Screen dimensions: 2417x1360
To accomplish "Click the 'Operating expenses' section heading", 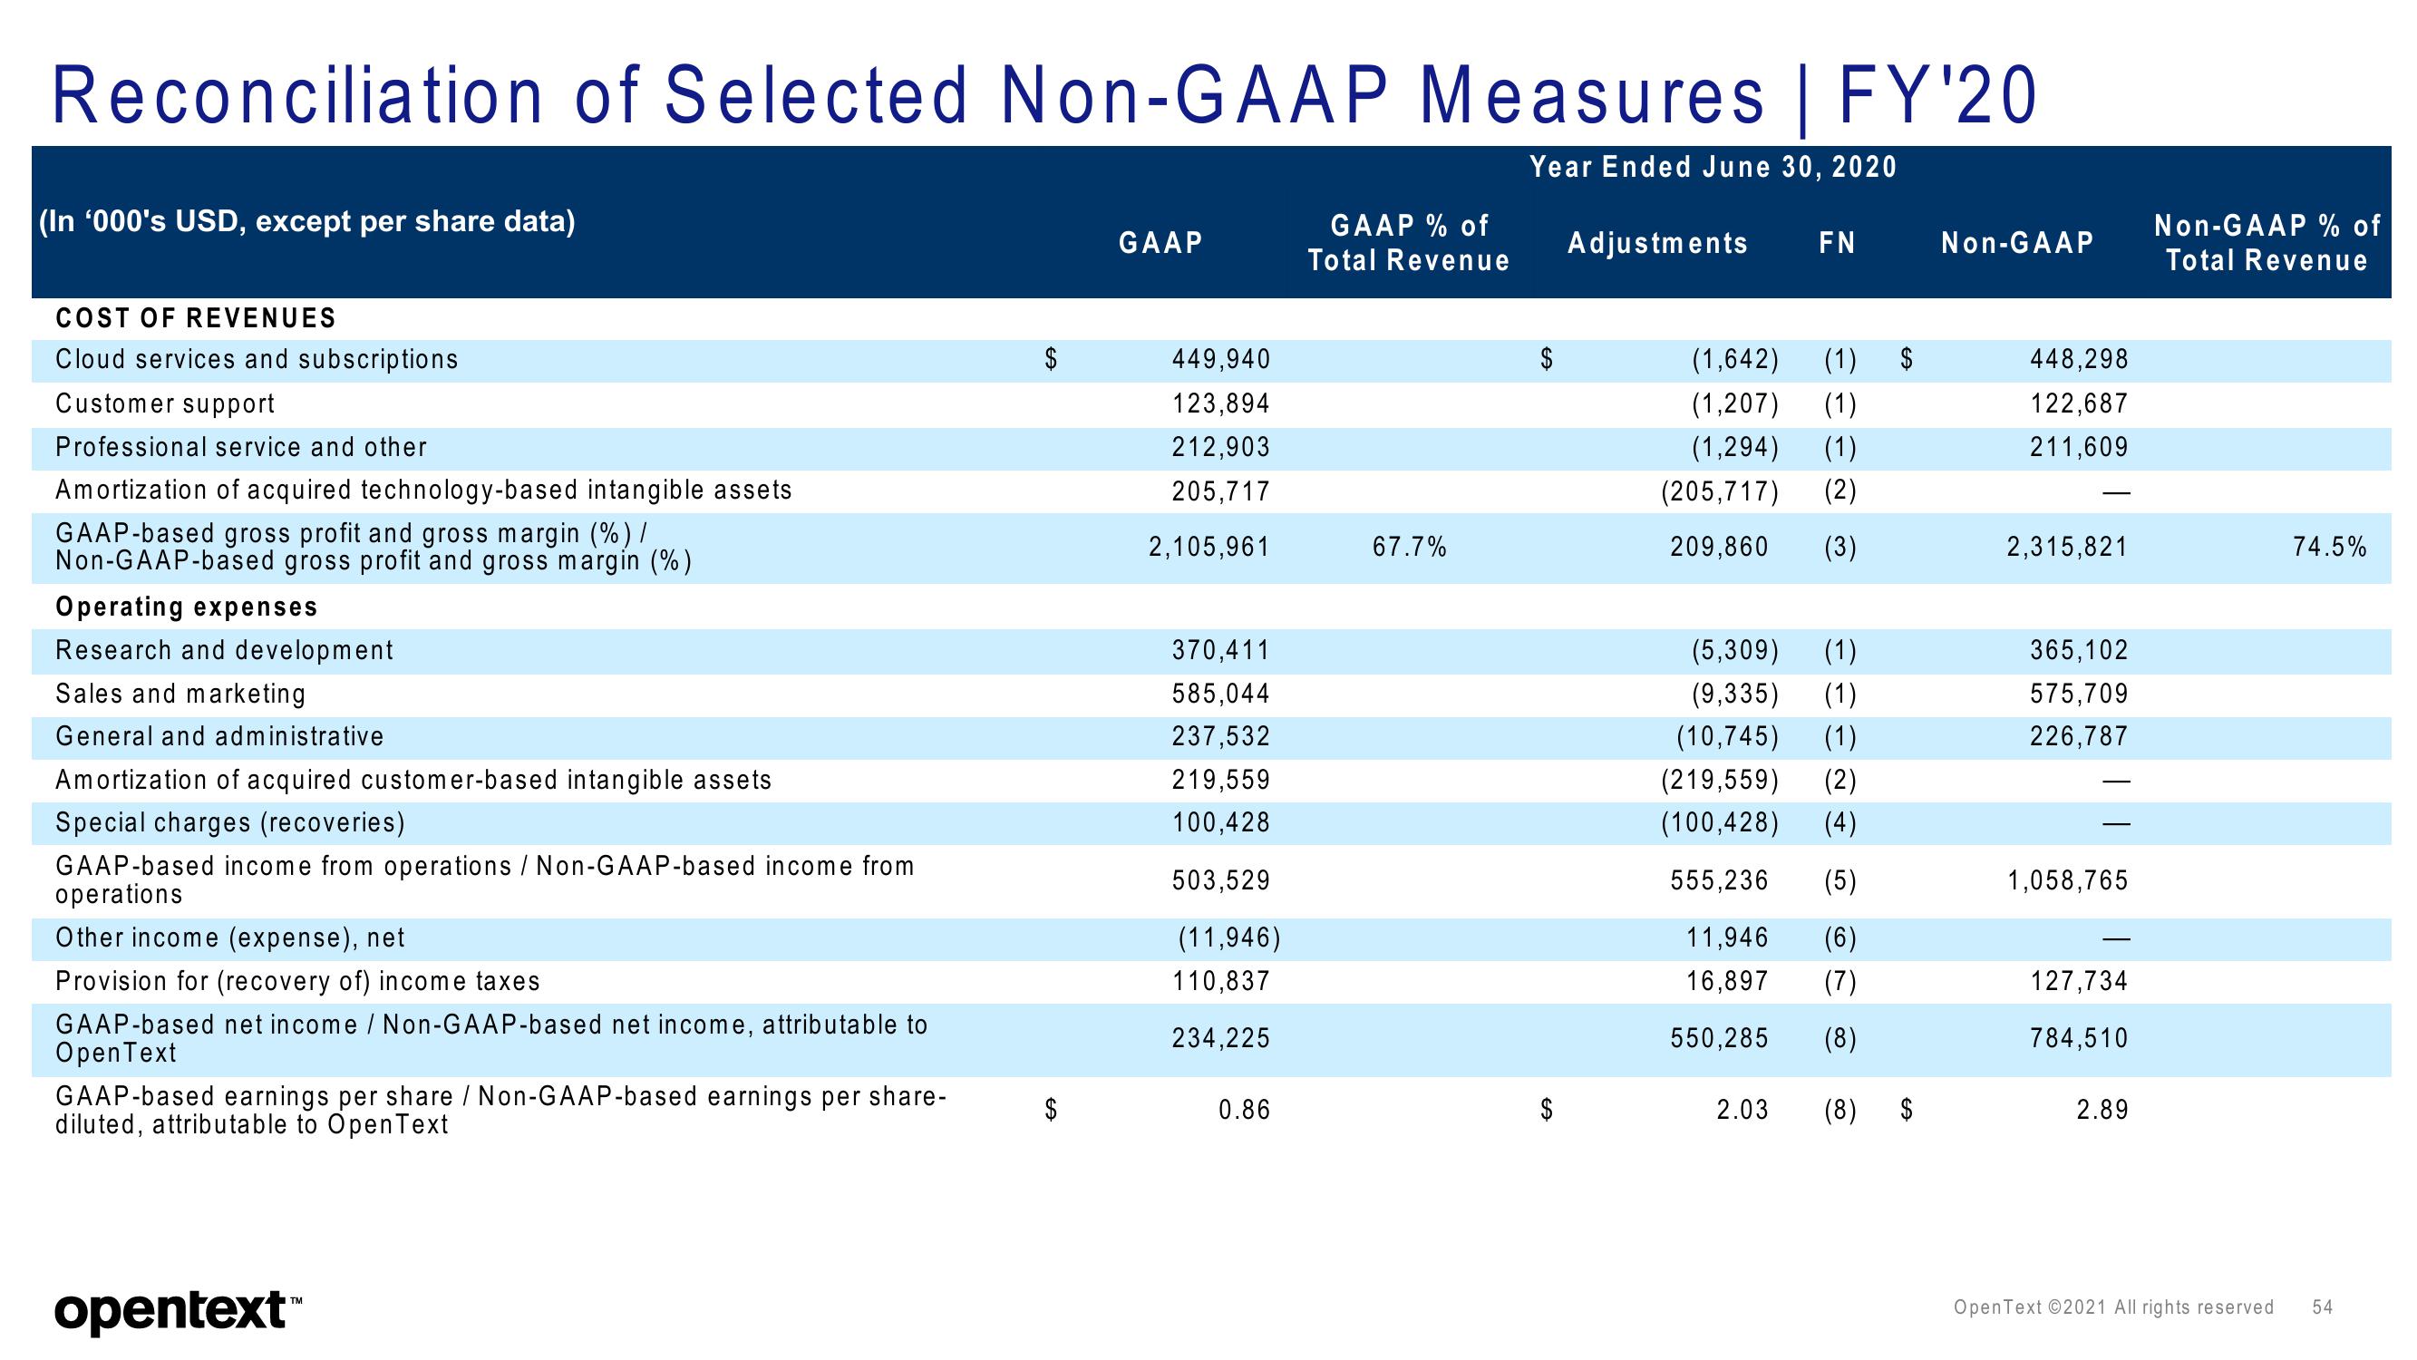I will (x=187, y=607).
